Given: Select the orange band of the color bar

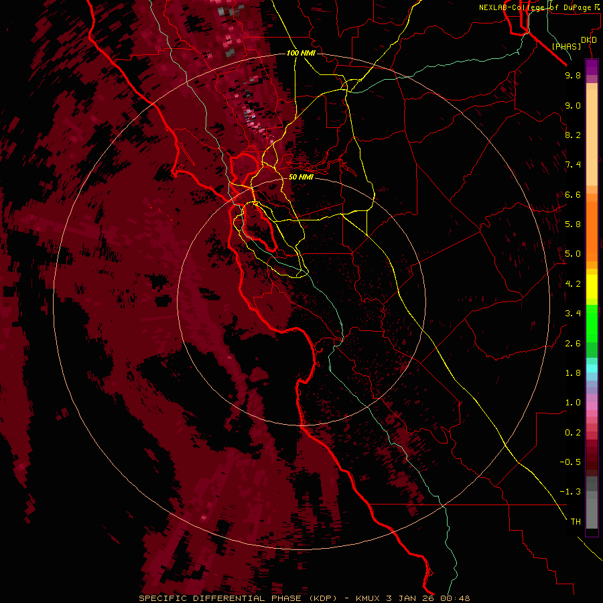Looking at the screenshot, I should 592,230.
